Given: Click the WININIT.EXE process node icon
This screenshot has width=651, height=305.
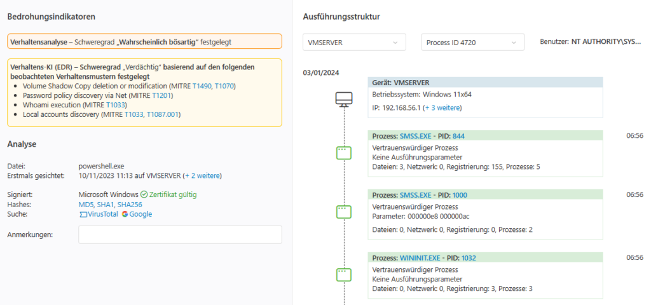Looking at the screenshot, I should 344,274.
